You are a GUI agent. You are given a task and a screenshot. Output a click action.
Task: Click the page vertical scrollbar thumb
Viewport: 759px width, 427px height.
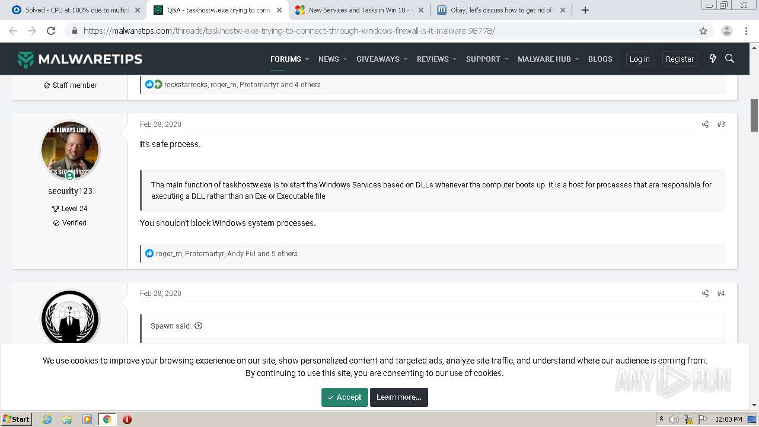754,116
